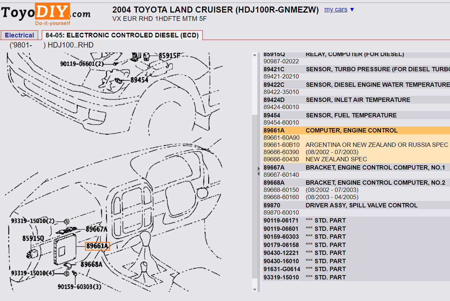Click part number 89454-60010
This screenshot has height=301, width=450.
281,122
